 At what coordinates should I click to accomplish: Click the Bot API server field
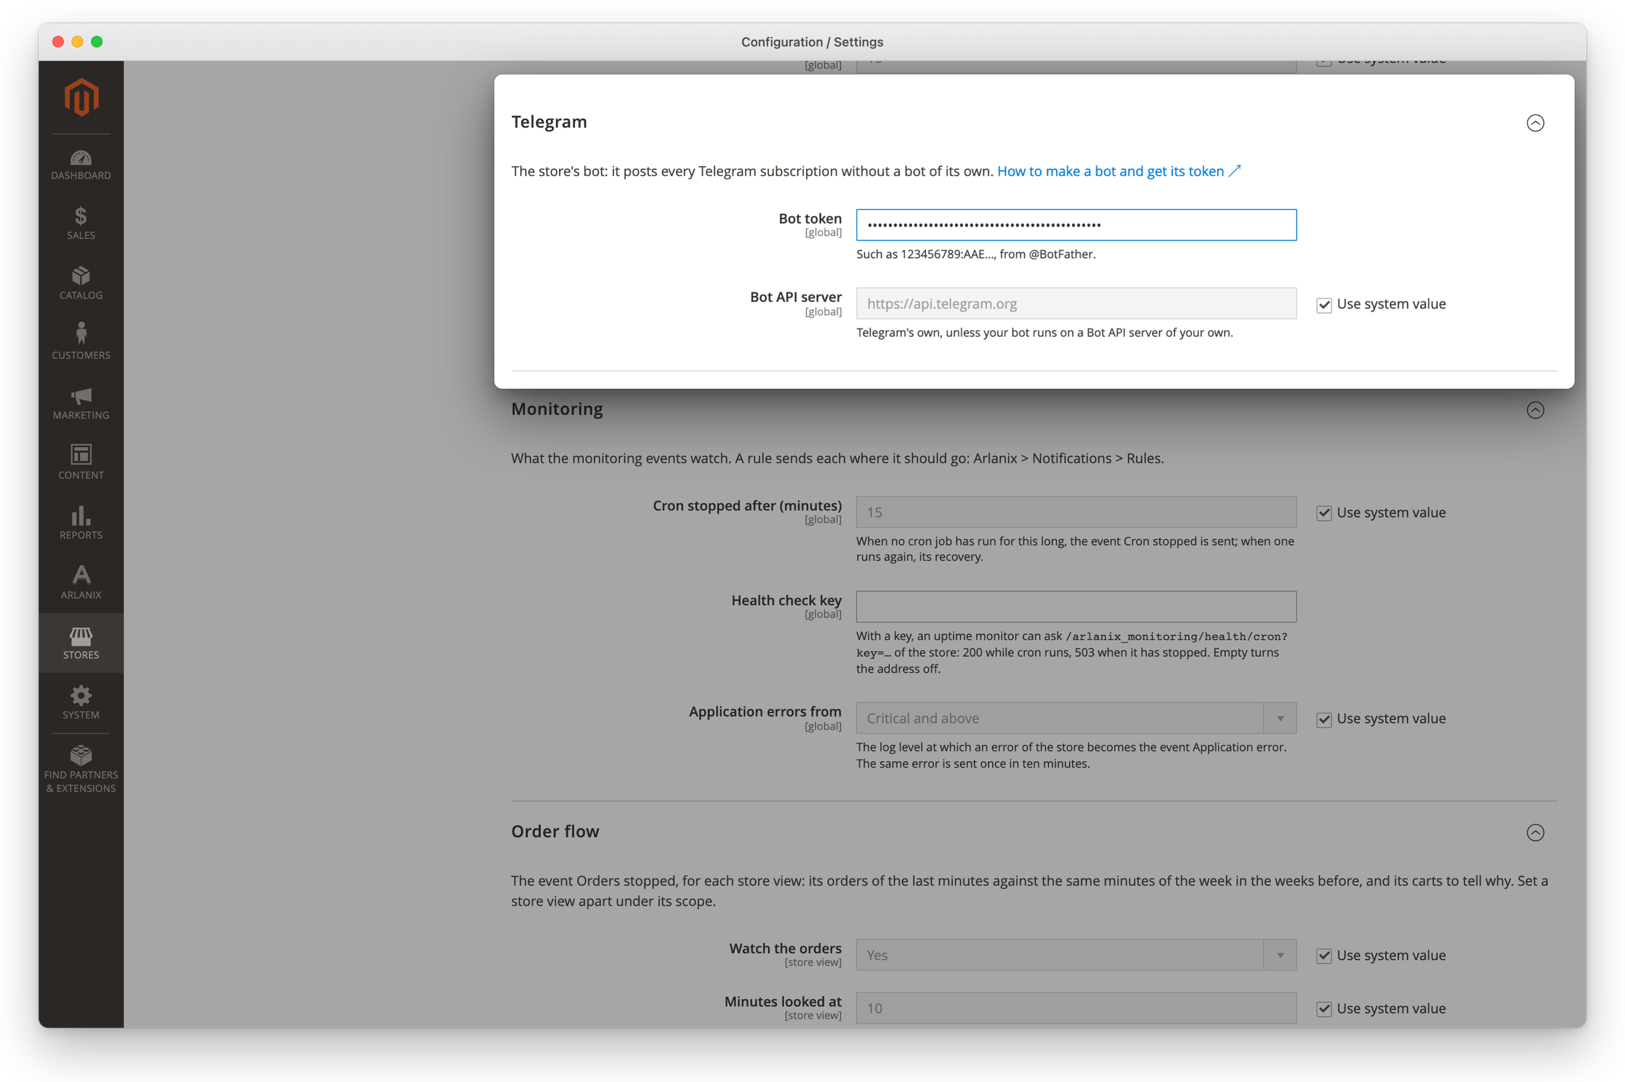pyautogui.click(x=1075, y=303)
